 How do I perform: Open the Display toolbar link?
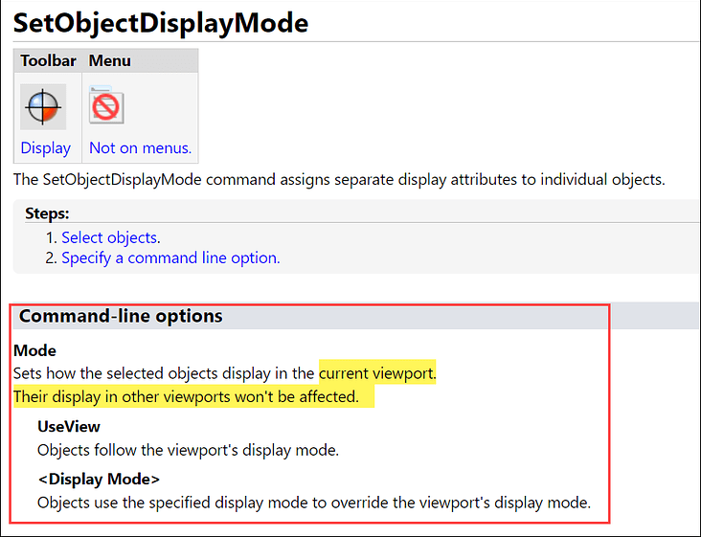[46, 147]
